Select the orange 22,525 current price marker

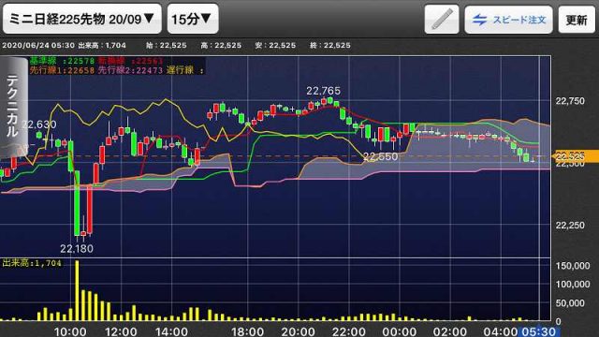(576, 156)
